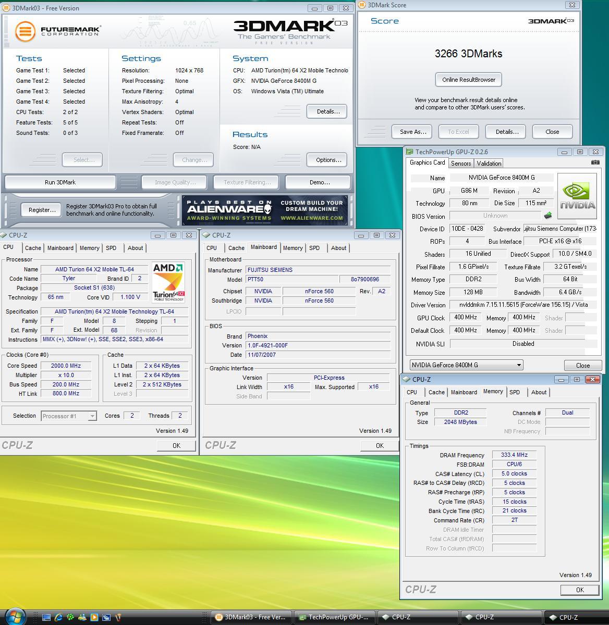The height and width of the screenshot is (625, 609).
Task: Click the Switch between windows icon
Action: point(106,617)
